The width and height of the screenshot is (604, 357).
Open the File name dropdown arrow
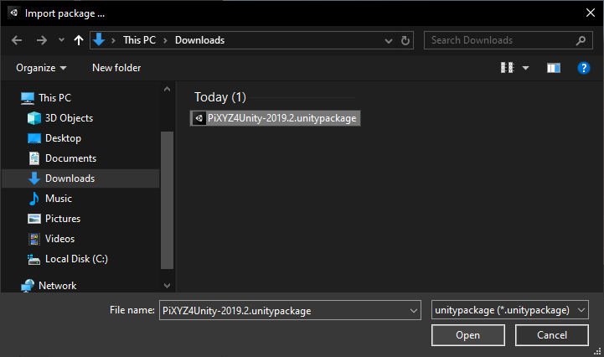(414, 311)
